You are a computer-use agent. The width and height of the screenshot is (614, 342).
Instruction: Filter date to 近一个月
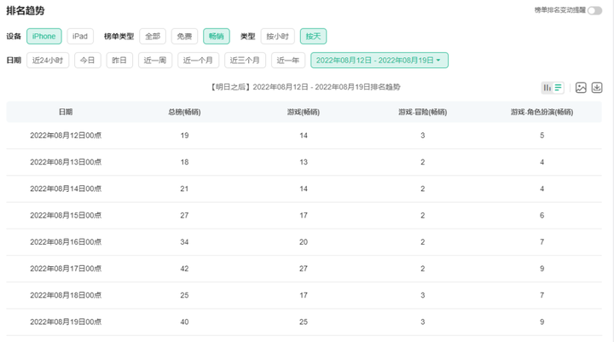tap(198, 61)
